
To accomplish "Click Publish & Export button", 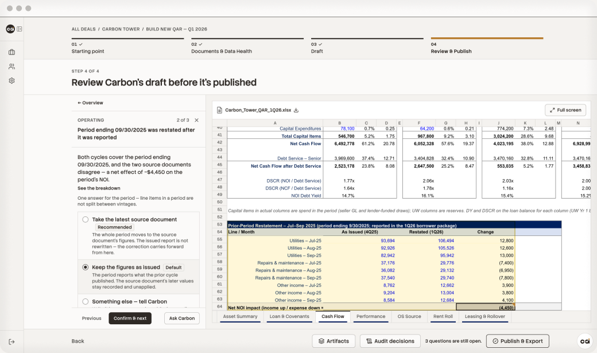I will point(517,341).
